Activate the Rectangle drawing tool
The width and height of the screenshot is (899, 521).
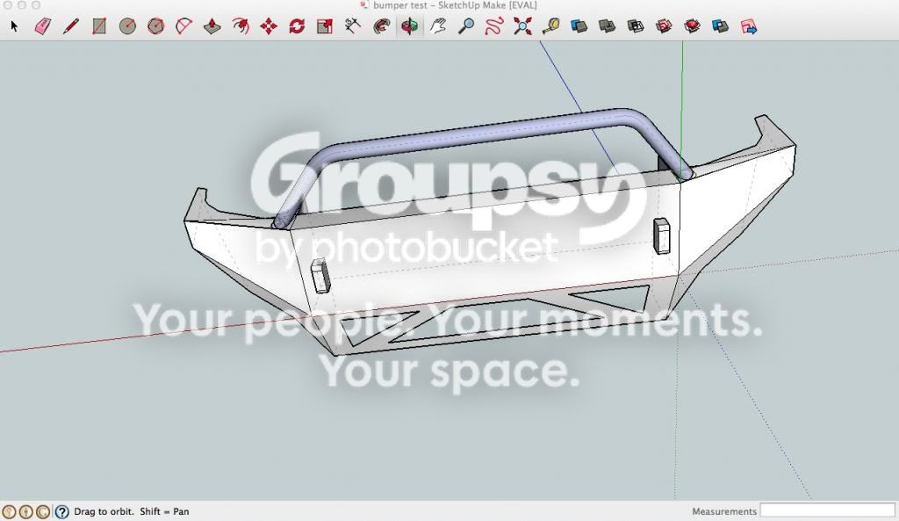[x=99, y=26]
